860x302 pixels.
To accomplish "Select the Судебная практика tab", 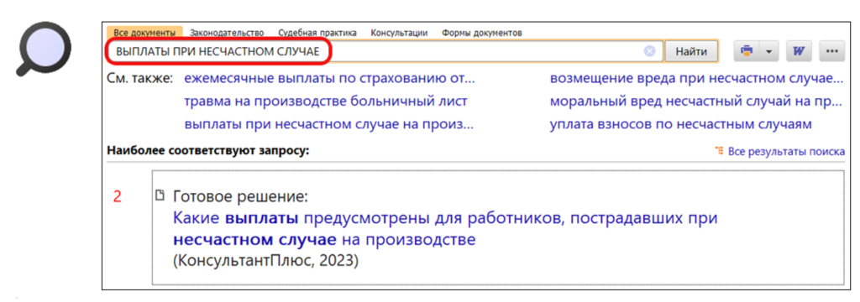I will coord(317,33).
